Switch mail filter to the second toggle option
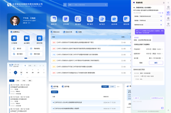171x113 pixels. 112,86
